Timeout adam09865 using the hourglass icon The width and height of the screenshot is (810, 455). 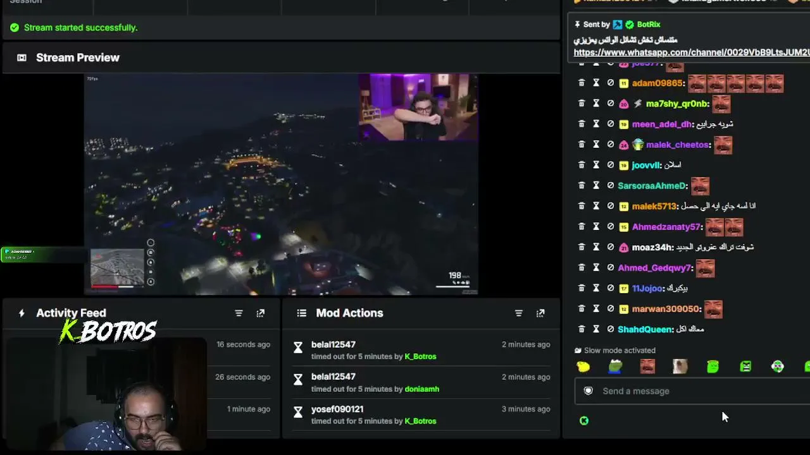pyautogui.click(x=596, y=83)
